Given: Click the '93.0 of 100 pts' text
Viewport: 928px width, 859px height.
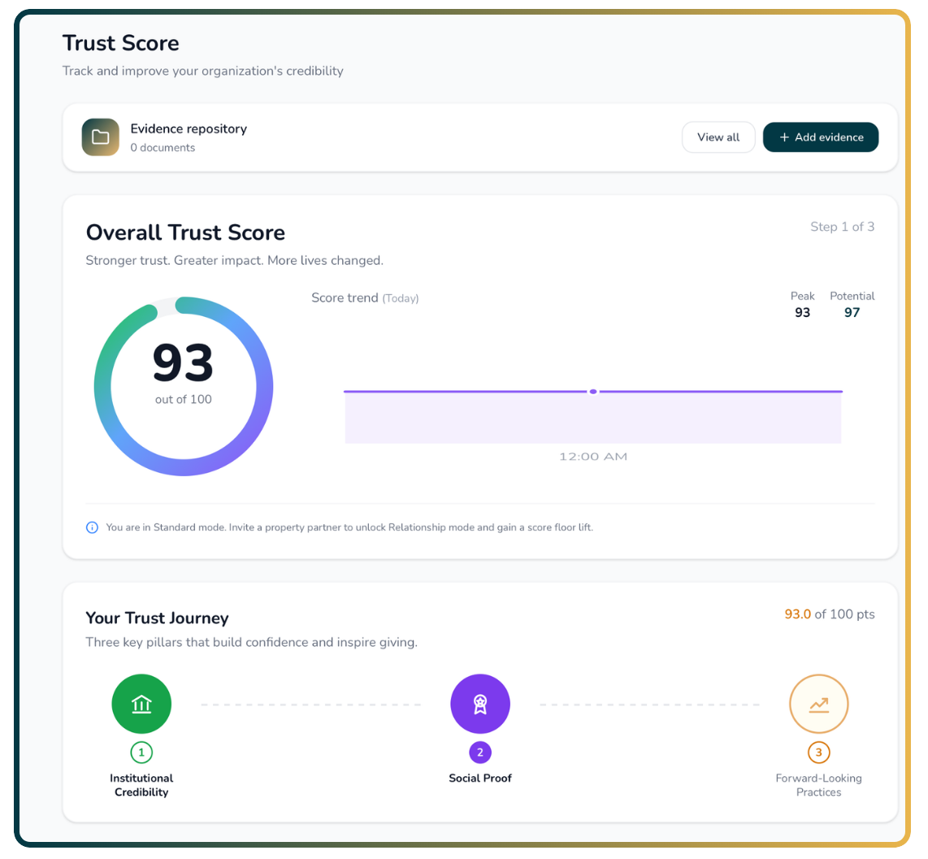Looking at the screenshot, I should pos(829,614).
